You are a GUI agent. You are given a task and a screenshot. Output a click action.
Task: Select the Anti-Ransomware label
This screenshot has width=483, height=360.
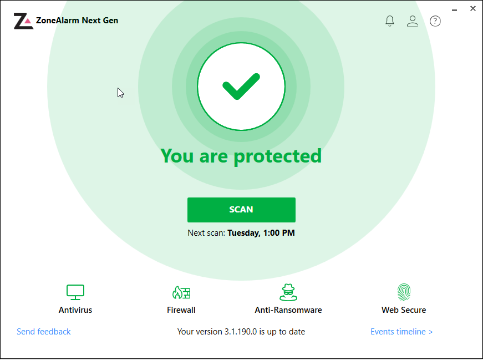click(x=288, y=310)
